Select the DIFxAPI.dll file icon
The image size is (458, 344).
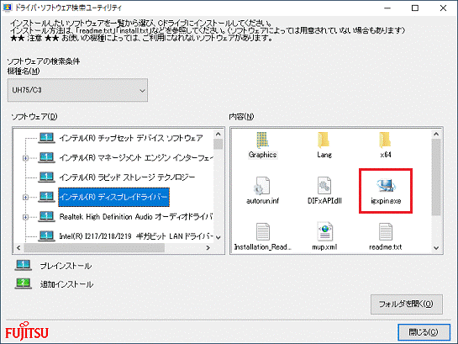[x=324, y=186]
